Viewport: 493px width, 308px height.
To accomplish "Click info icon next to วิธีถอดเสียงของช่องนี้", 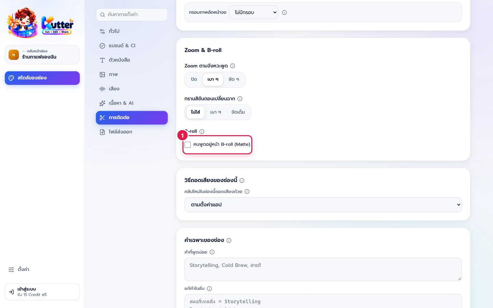I will [242, 180].
